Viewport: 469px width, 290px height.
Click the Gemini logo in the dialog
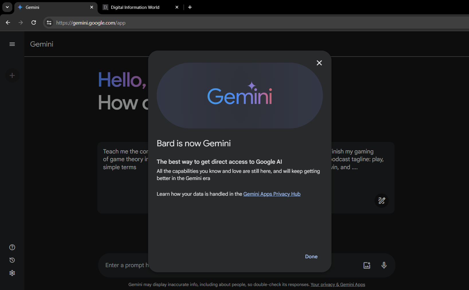click(240, 93)
